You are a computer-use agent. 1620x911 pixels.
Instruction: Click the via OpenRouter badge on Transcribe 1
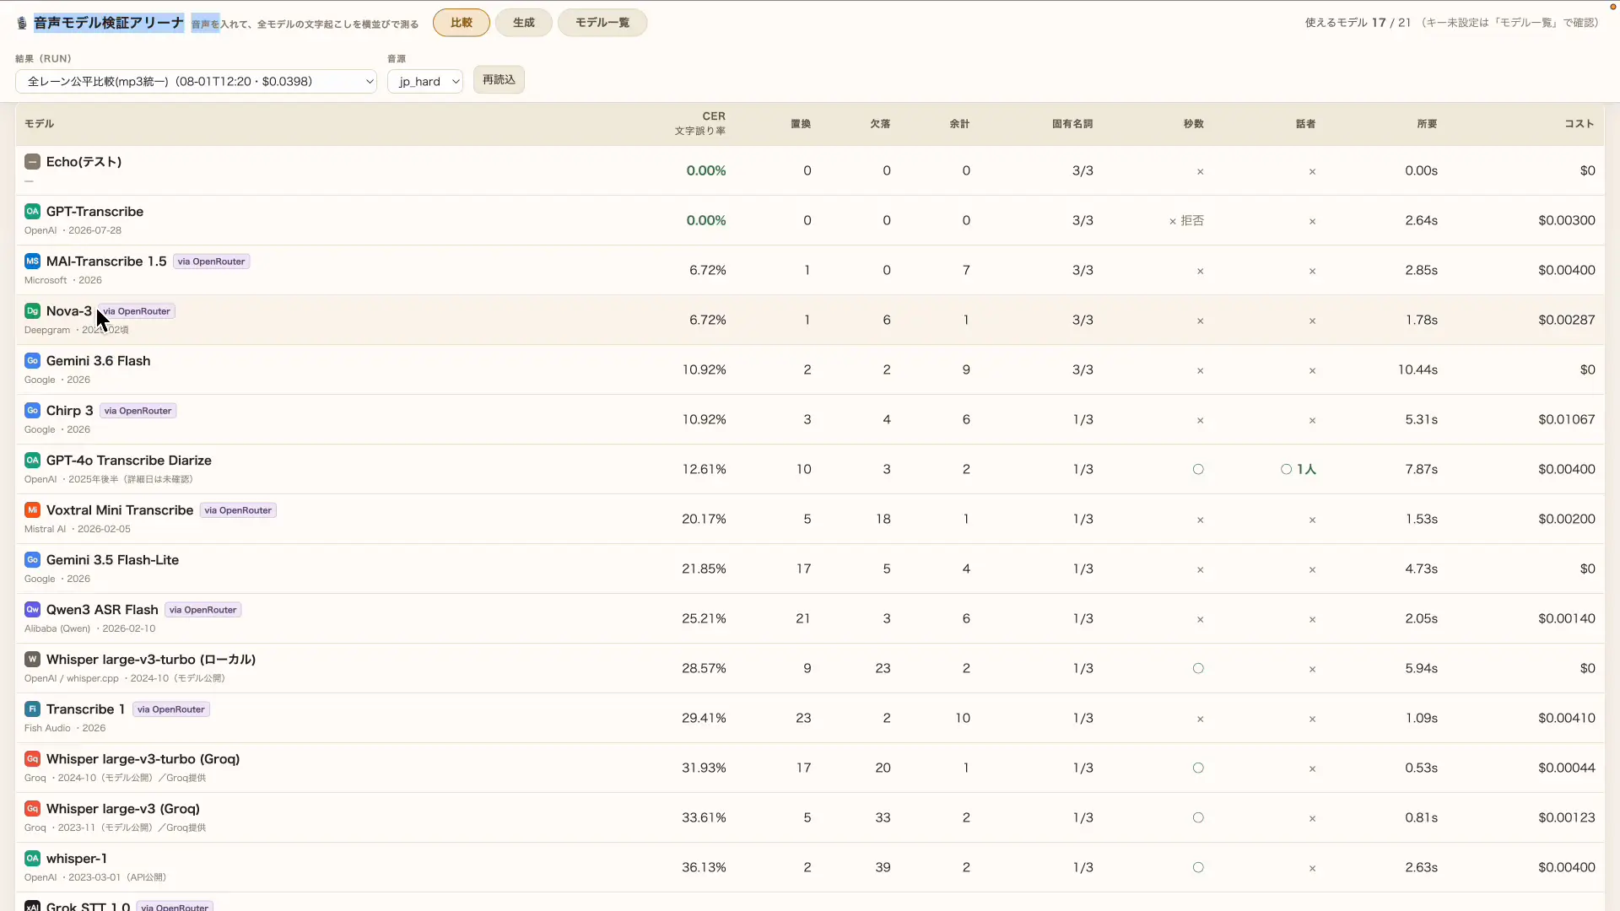[x=171, y=709]
